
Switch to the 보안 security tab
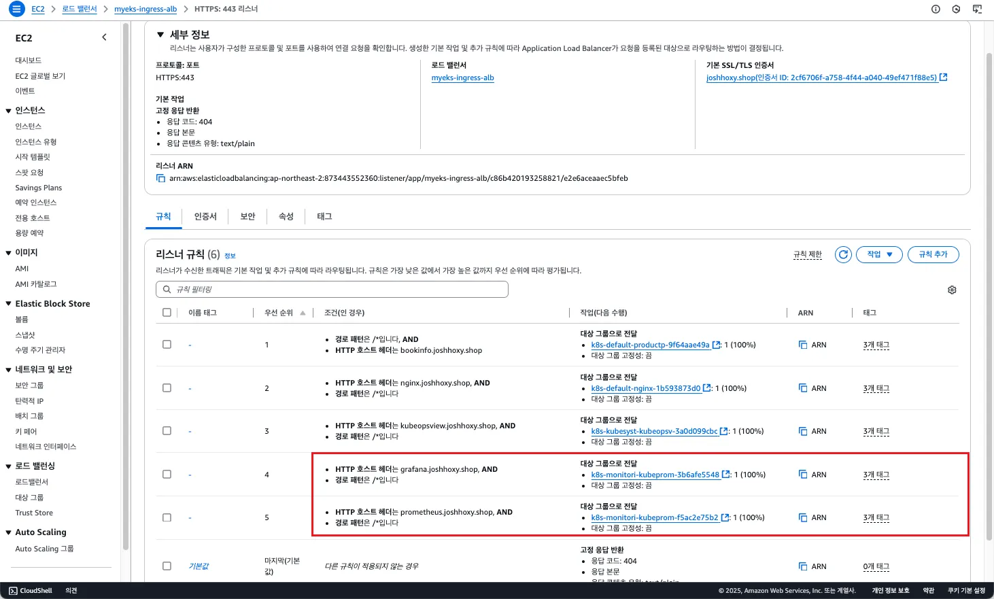pos(247,216)
